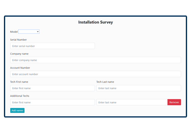
Task: Click into Tech First name field
Action: (x=52, y=88)
